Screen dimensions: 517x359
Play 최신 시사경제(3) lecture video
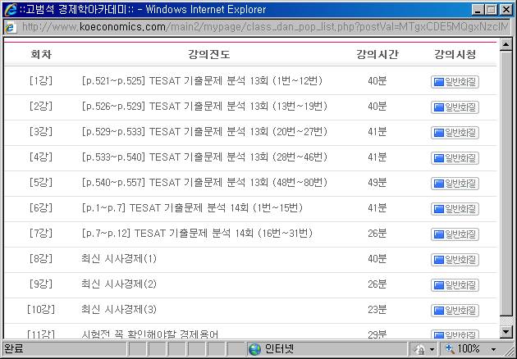455,311
